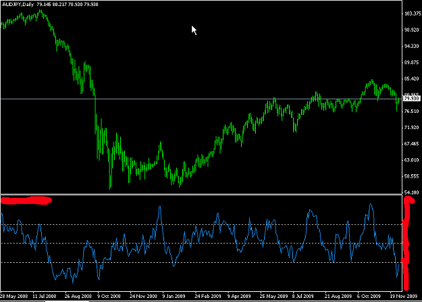This screenshot has width=422, height=302.
Task: Click the 24 Feb 2009 date label
Action: coord(208,297)
